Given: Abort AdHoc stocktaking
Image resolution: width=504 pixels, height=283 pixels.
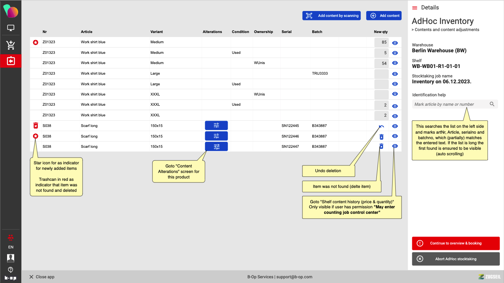Looking at the screenshot, I should click(456, 259).
